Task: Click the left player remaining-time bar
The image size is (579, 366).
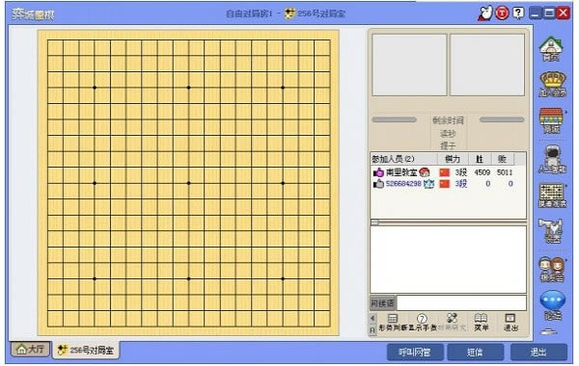Action: 394,119
